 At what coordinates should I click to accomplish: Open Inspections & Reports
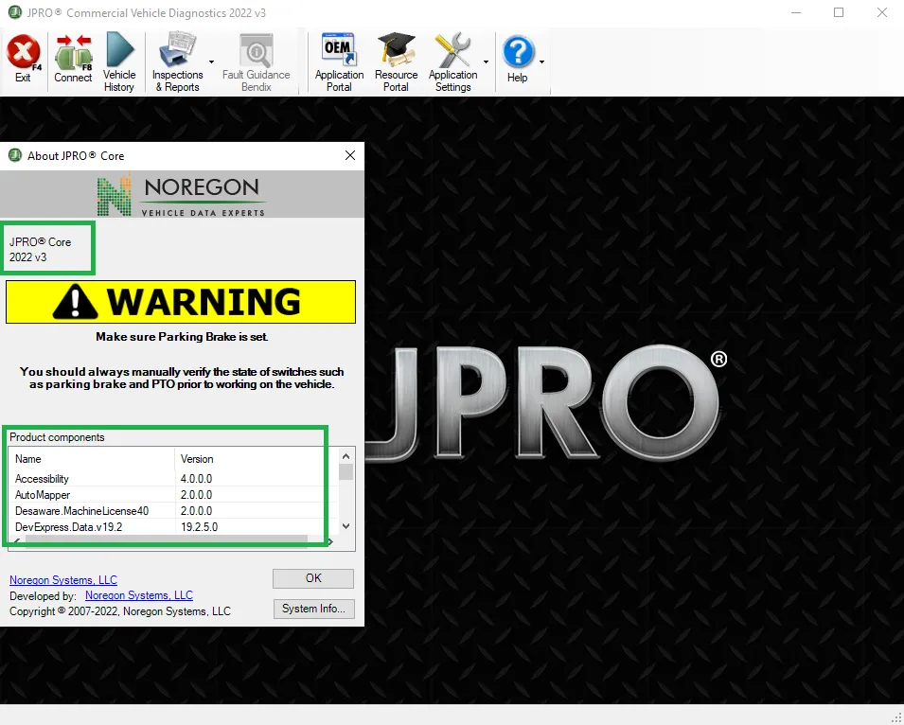178,62
